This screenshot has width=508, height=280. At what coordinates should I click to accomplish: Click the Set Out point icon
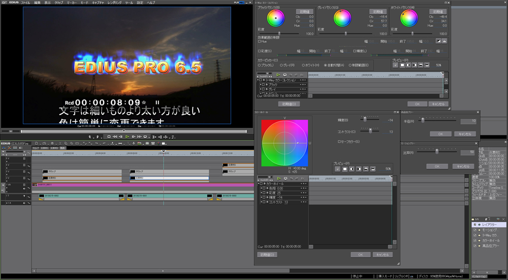(x=98, y=137)
